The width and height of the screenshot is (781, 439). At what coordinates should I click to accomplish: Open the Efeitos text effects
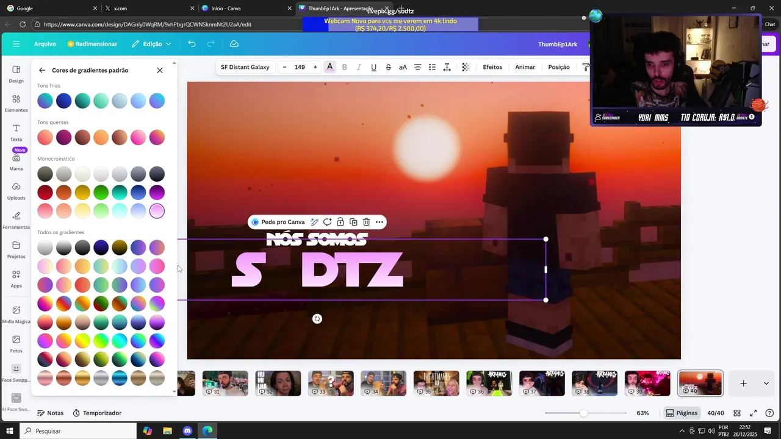[x=492, y=67]
